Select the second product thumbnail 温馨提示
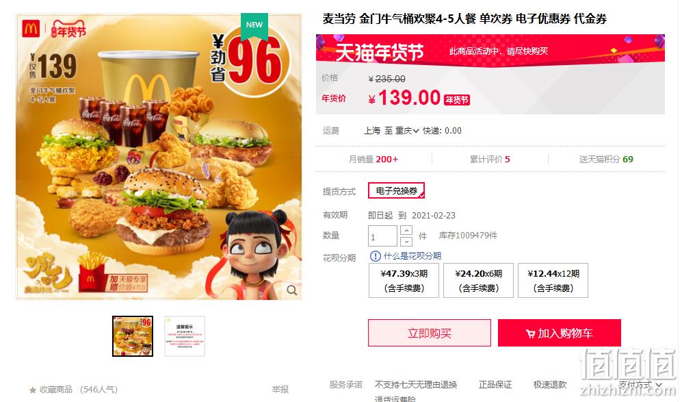This screenshot has width=682, height=402. pos(185,336)
